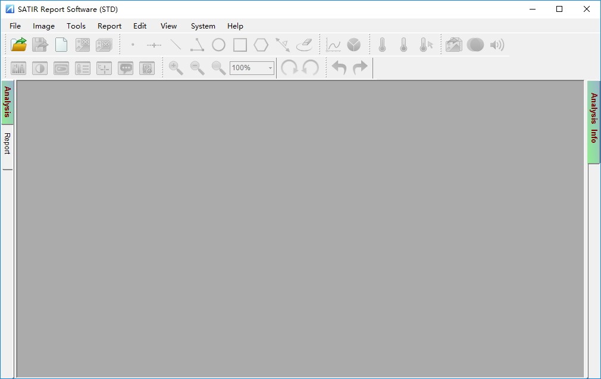Create a new blank document

click(x=61, y=45)
